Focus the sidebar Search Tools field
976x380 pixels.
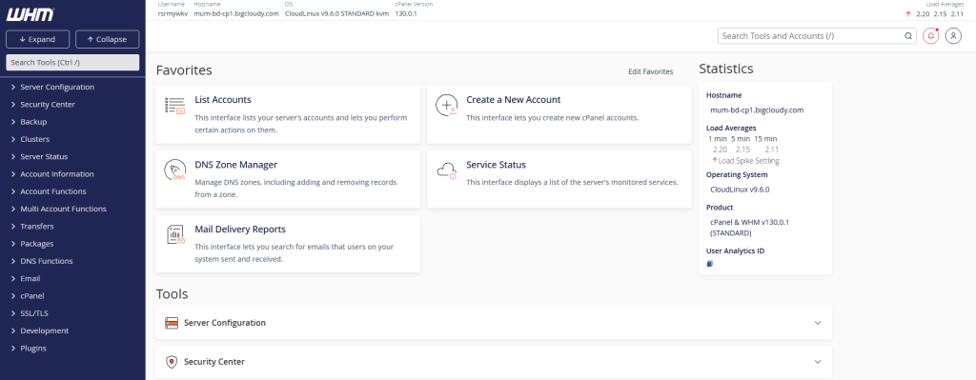point(72,62)
